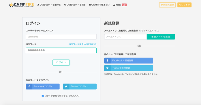Click the 新規会員登録 header button
This screenshot has width=201, height=105.
click(168, 5)
